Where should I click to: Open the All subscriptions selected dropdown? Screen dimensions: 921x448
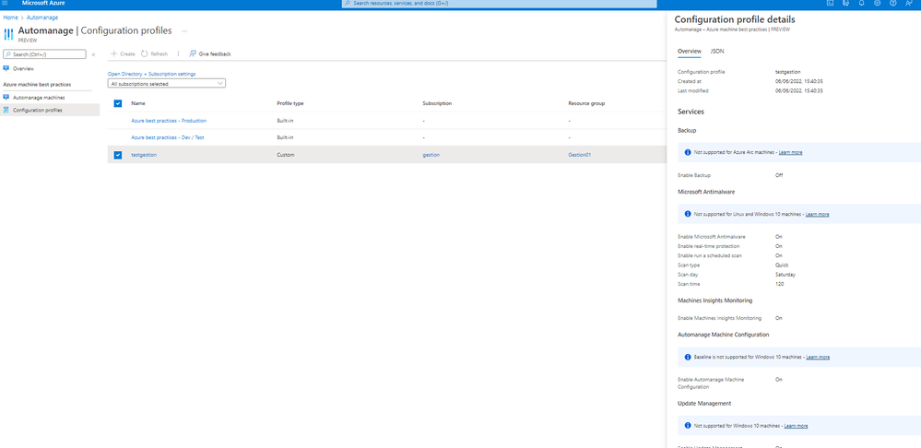[x=167, y=84]
